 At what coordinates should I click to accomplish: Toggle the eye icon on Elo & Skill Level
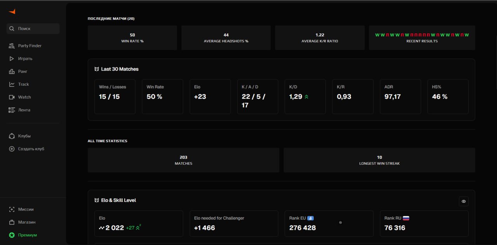point(463,201)
